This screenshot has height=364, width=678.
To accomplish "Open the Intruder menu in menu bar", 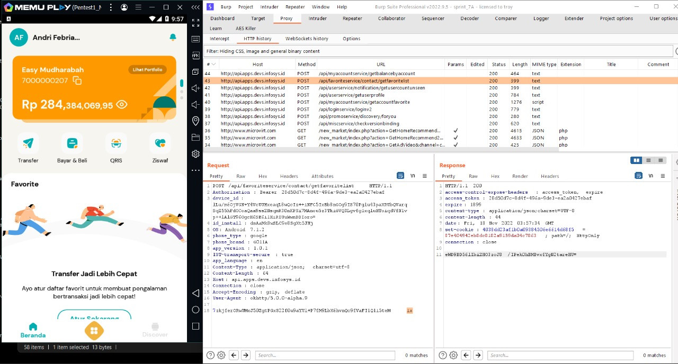I will [x=270, y=7].
